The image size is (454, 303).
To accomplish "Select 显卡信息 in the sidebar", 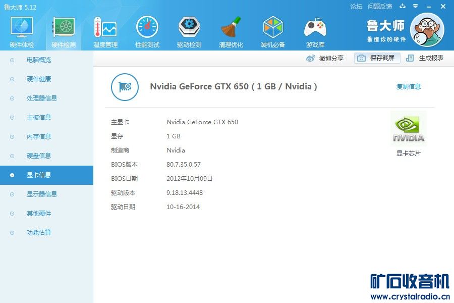I will (x=46, y=175).
